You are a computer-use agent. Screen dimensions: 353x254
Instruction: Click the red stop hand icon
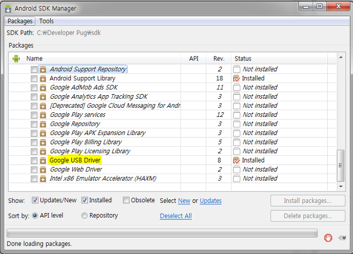(328, 238)
